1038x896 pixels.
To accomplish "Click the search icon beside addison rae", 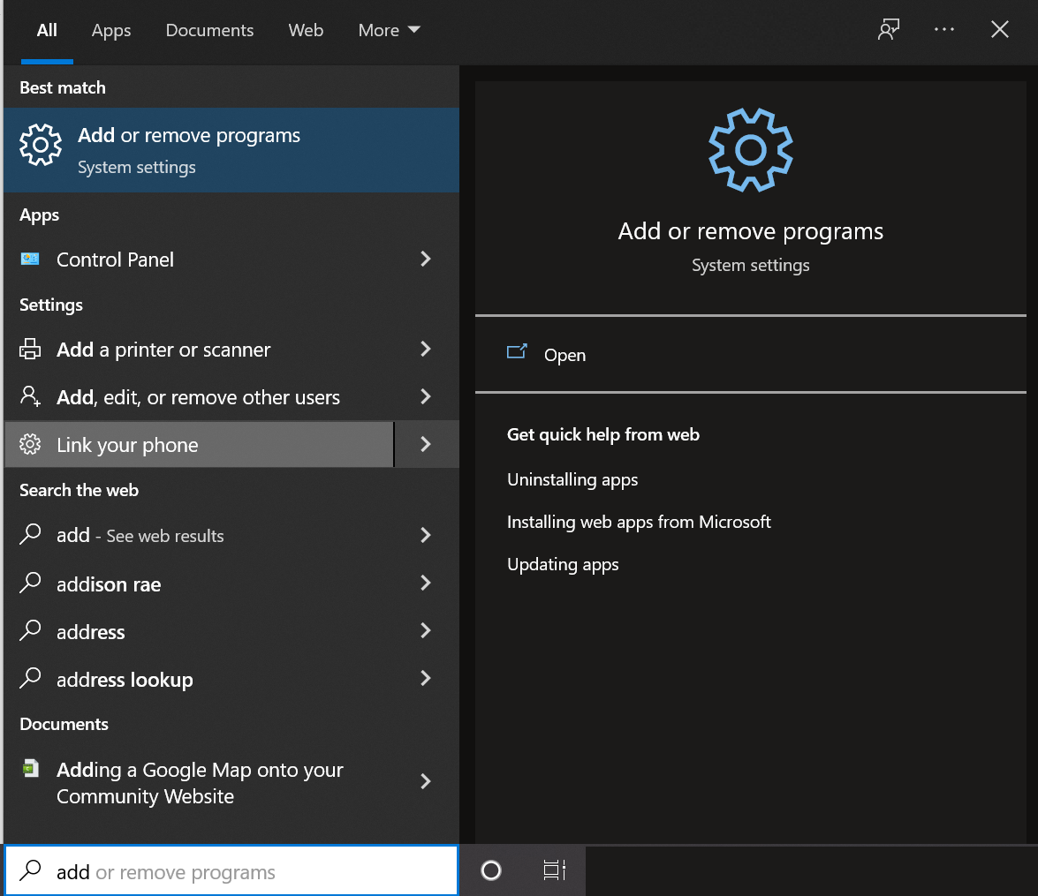I will click(x=30, y=583).
